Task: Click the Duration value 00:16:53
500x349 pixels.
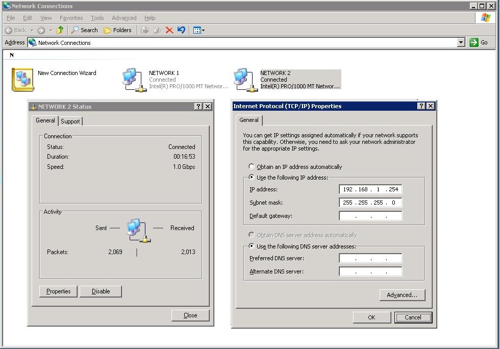Action: click(184, 157)
